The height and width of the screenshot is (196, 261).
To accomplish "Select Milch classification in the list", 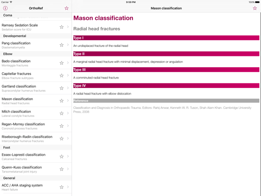I will pyautogui.click(x=36, y=113).
